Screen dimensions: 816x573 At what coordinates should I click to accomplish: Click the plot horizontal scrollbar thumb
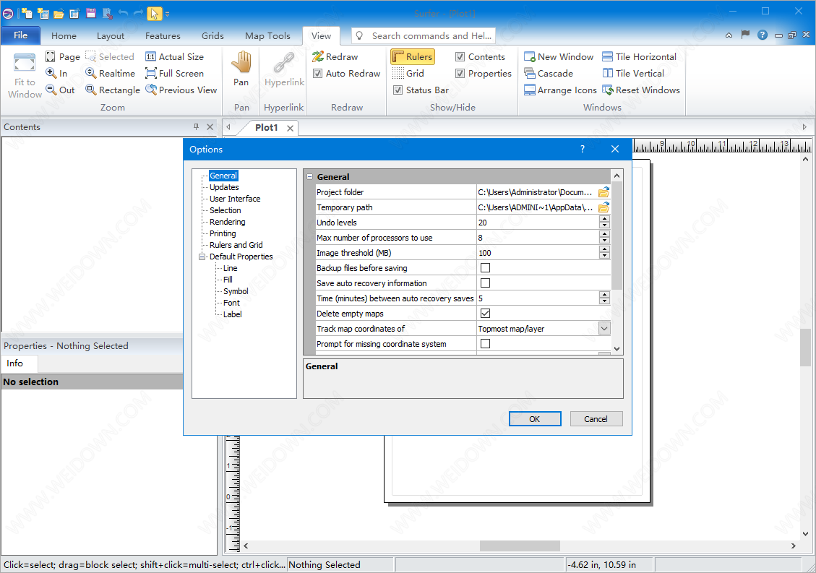point(520,546)
